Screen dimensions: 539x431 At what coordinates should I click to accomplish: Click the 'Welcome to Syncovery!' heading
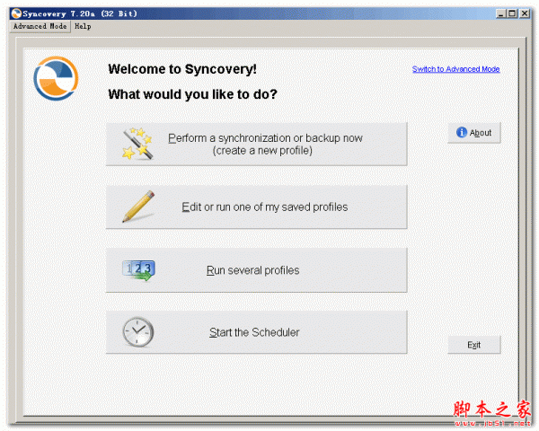pos(182,69)
